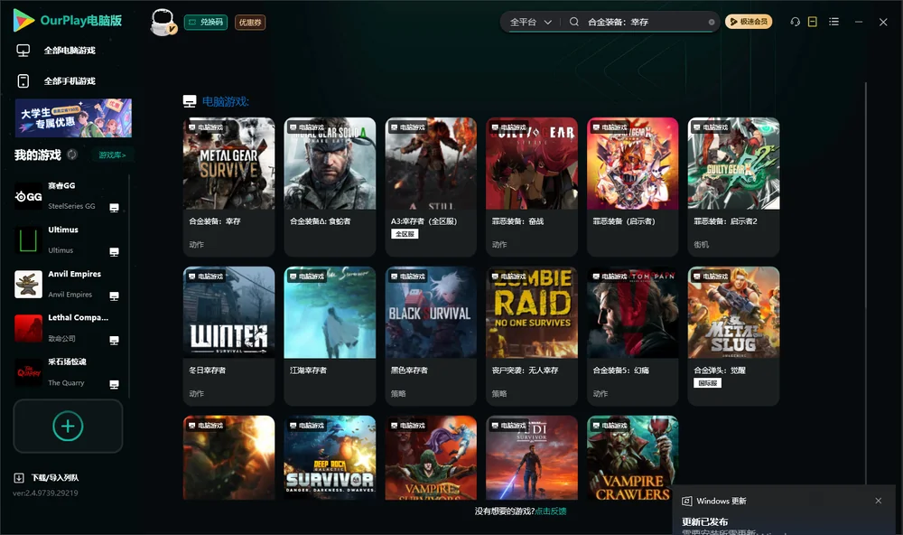Open the Vampire Survivors game card
The image size is (903, 535).
pyautogui.click(x=431, y=458)
